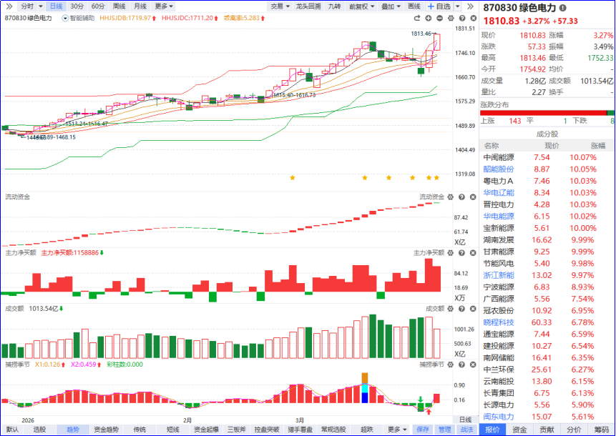Select the 中闽能源 row
Screen dimensions: 616x436
point(547,157)
